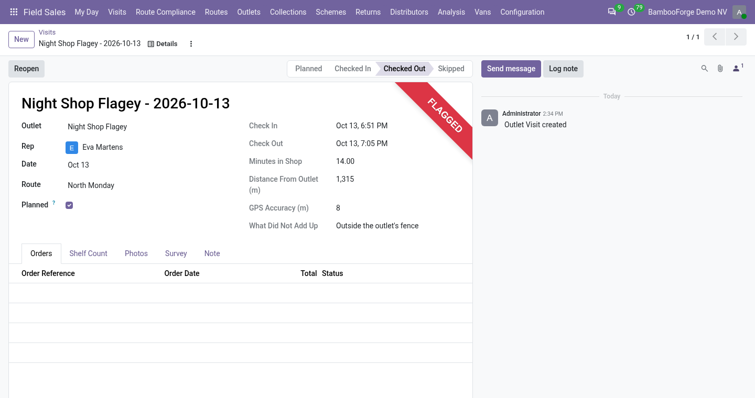Click the Reopen button
Screen dimensions: 755x398
[x=26, y=69]
